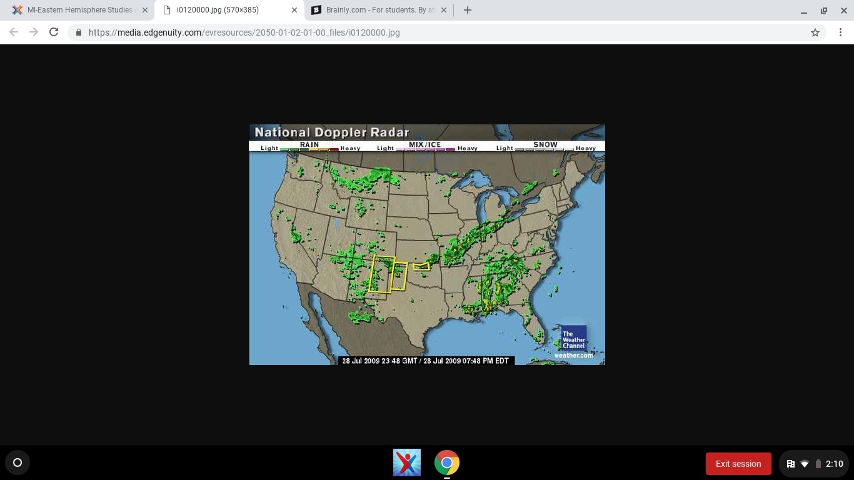
Task: View site security lock information
Action: [79, 32]
